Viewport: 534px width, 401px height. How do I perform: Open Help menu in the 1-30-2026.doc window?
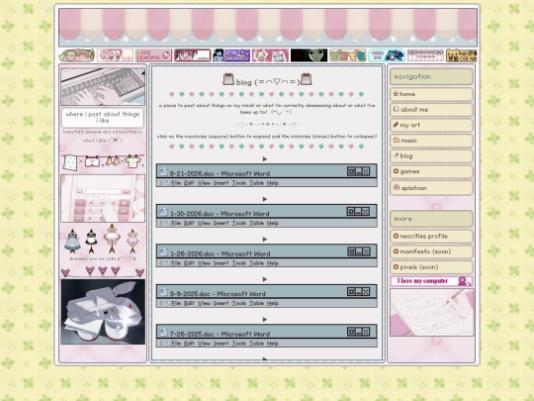point(273,223)
